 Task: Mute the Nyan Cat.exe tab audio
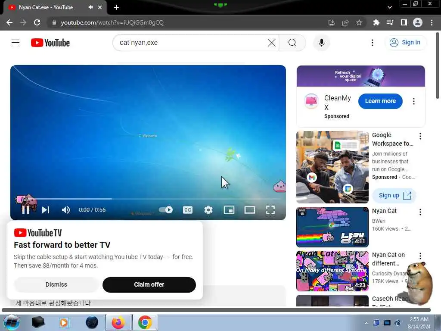90,7
